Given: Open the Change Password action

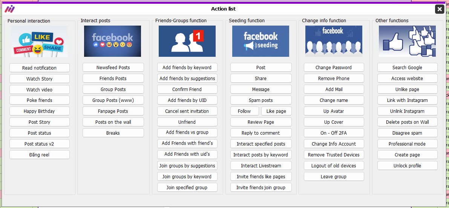Looking at the screenshot, I should pos(334,67).
